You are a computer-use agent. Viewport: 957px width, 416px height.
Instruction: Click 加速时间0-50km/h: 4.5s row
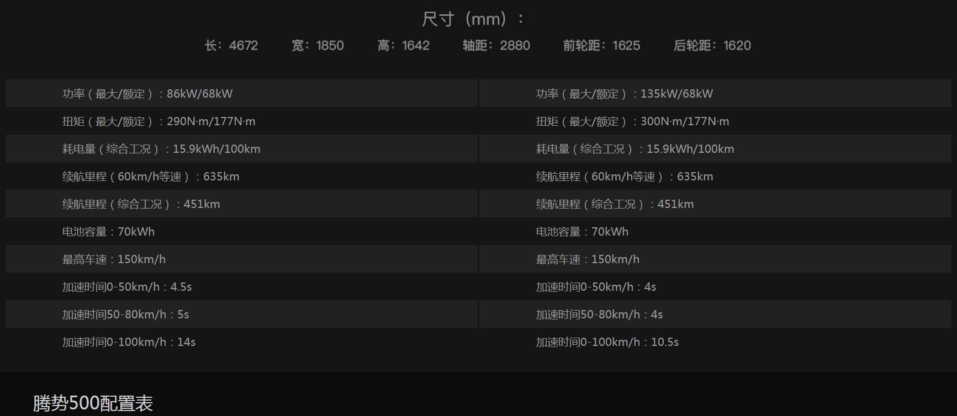(241, 286)
